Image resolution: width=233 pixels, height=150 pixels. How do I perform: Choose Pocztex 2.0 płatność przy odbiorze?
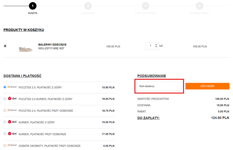(x=5, y=110)
